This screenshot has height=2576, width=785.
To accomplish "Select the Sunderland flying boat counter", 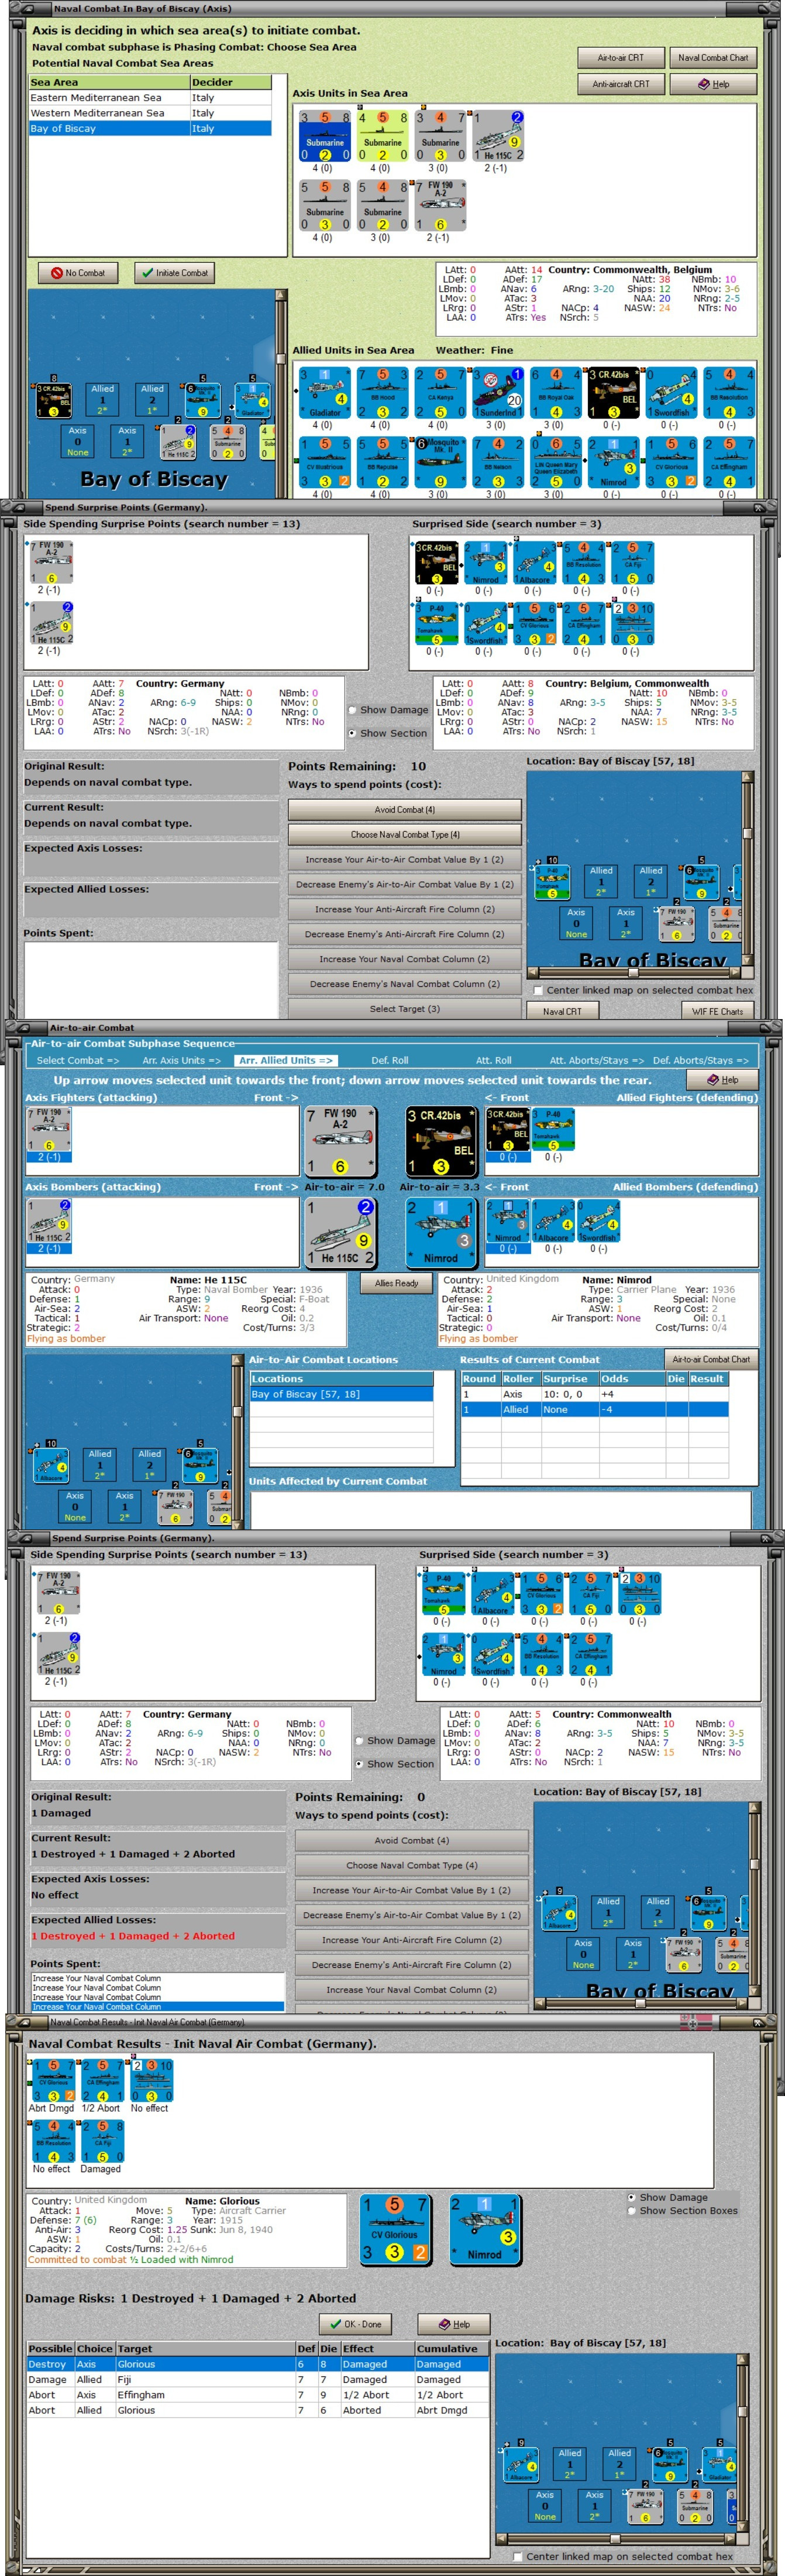I will click(497, 393).
